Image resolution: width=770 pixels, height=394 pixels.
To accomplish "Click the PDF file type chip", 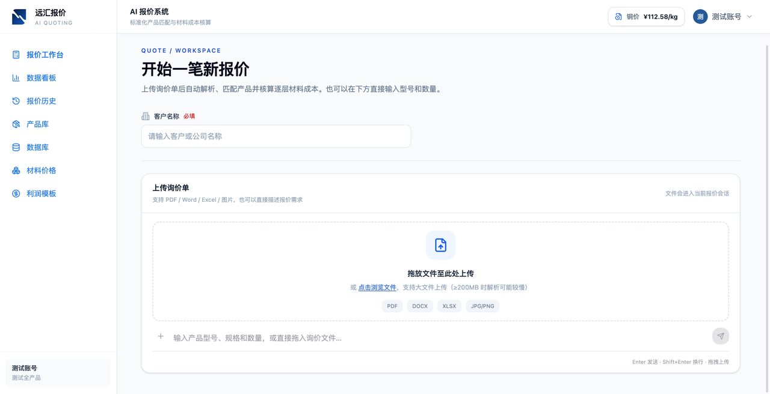I will (392, 306).
